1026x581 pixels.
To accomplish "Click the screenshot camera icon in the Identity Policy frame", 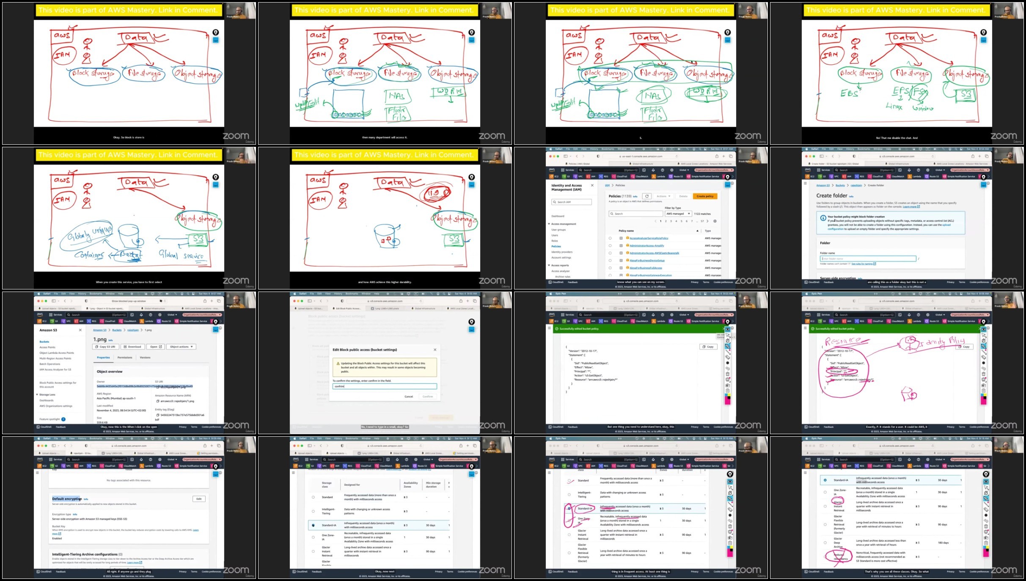I will click(984, 385).
